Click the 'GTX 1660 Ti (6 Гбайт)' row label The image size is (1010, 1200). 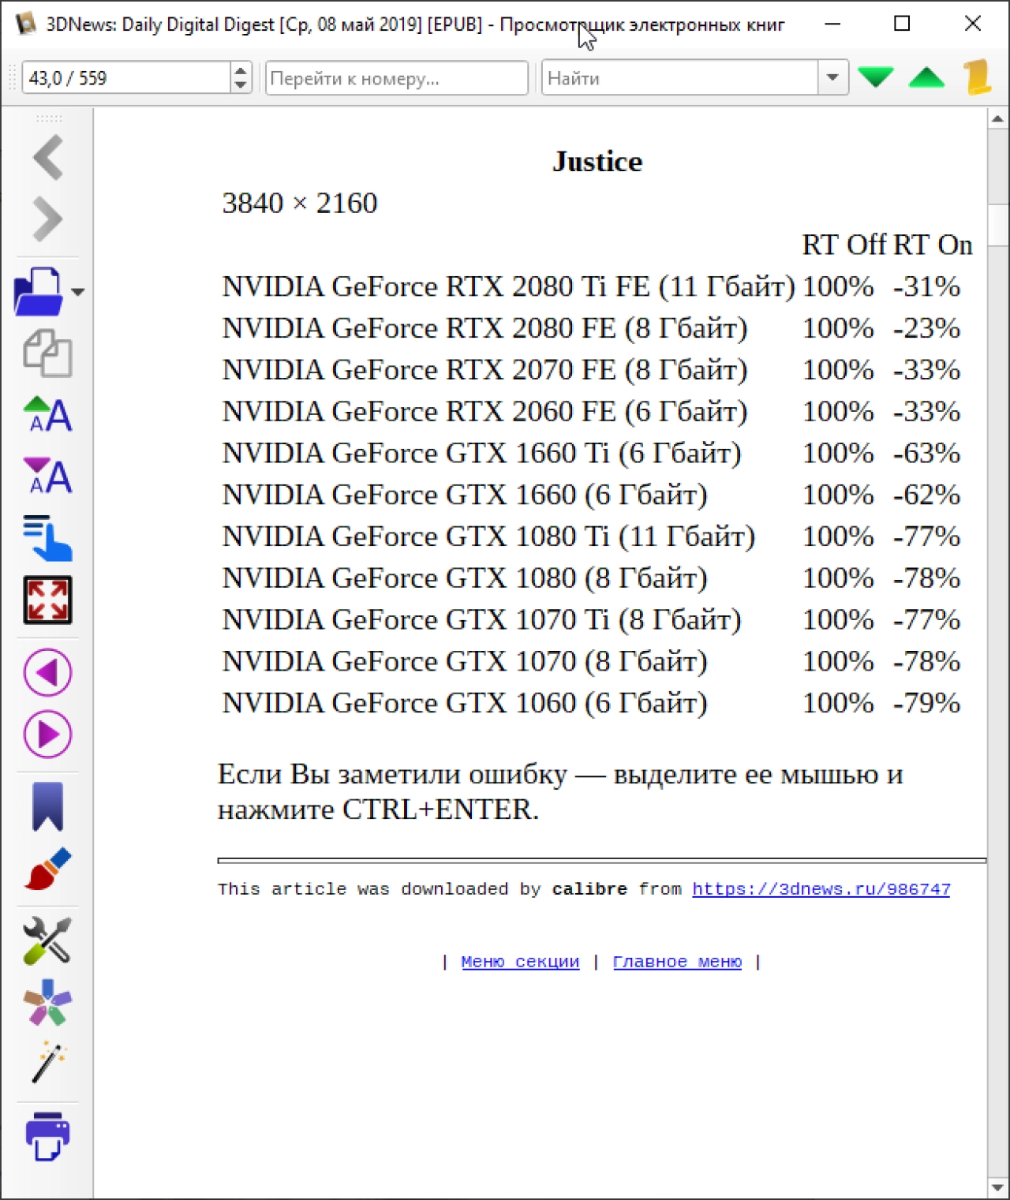coord(482,454)
